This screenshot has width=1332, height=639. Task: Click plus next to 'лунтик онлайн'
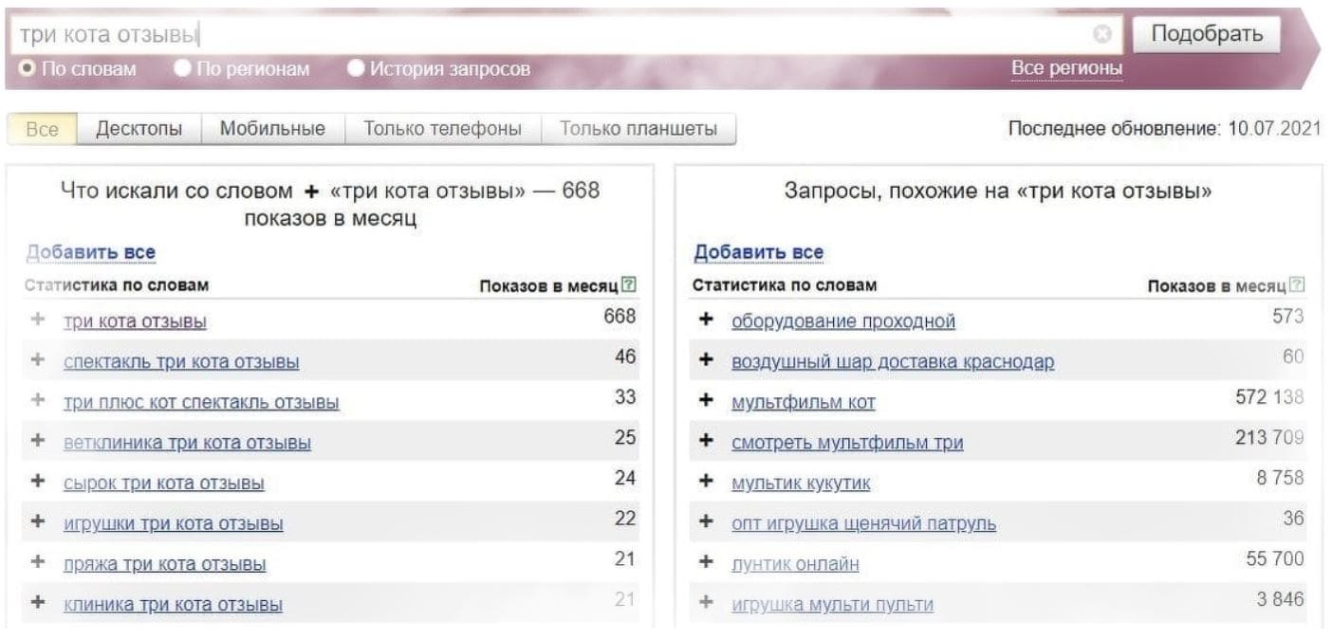705,563
